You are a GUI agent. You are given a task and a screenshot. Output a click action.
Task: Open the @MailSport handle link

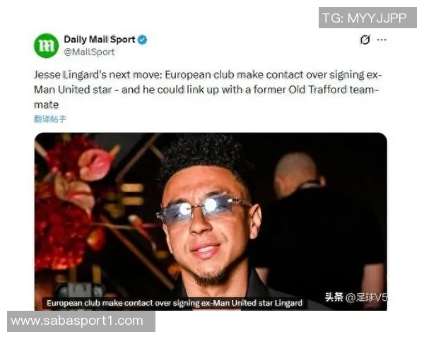(89, 52)
